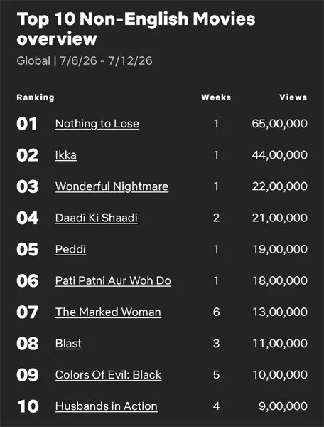Open Pati Patni Aur Woh Do
Image resolution: width=324 pixels, height=427 pixels.
click(x=113, y=281)
